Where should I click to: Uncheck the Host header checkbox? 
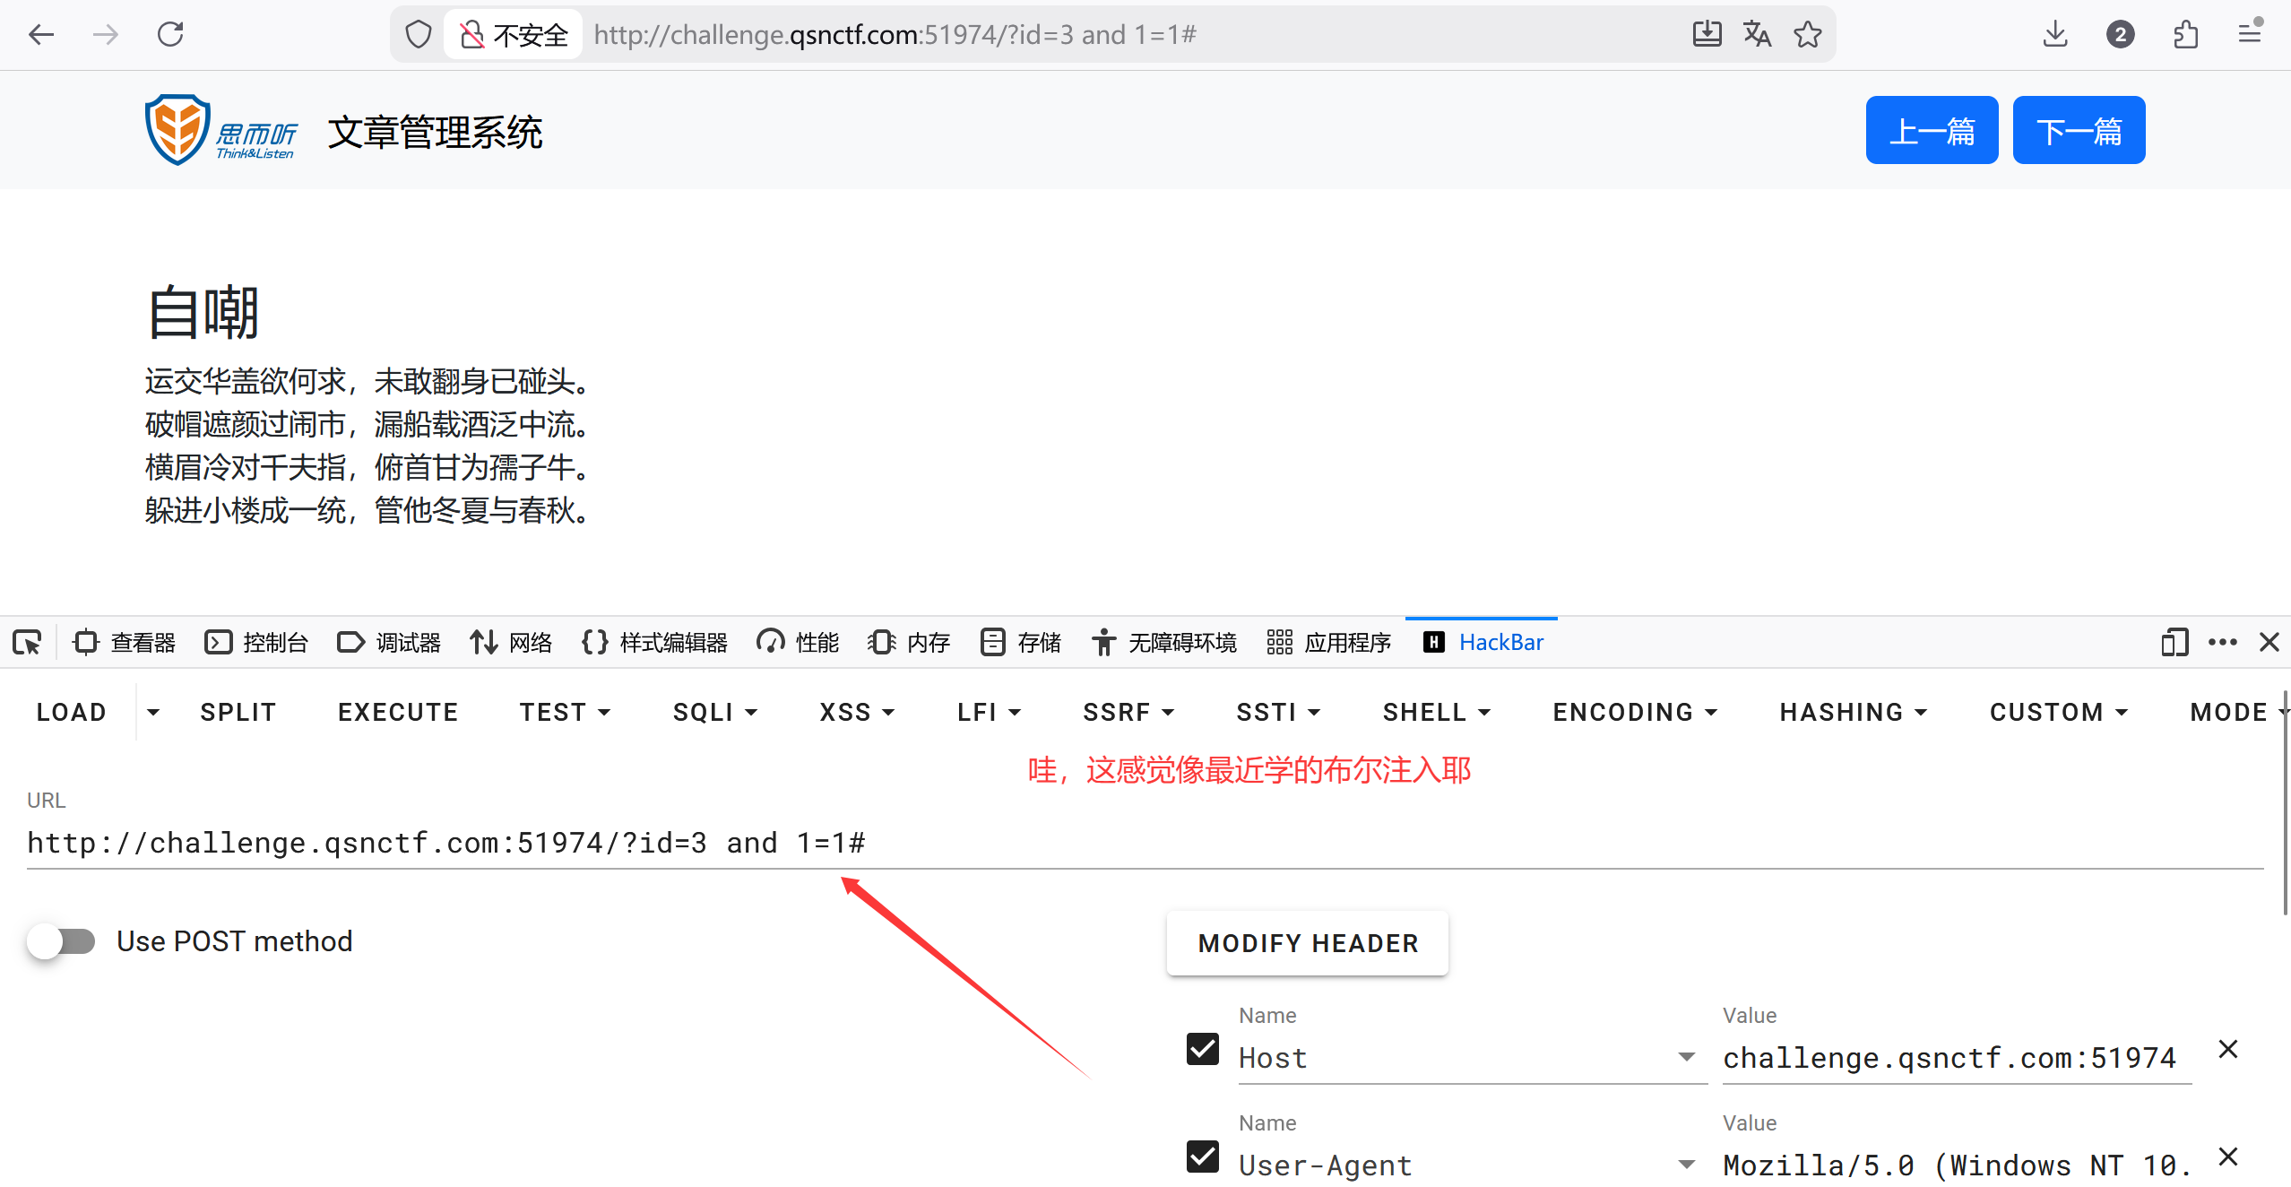[1202, 1049]
